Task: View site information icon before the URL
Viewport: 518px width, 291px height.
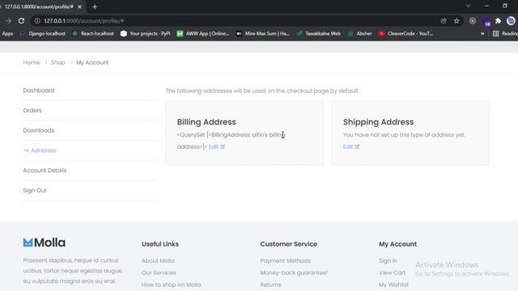Action: tap(37, 21)
